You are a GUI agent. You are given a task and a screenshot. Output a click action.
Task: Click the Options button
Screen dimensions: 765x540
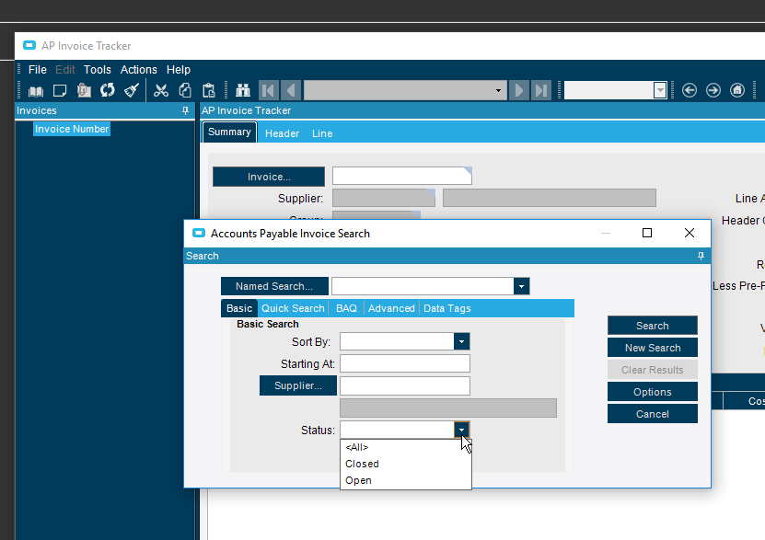(653, 392)
